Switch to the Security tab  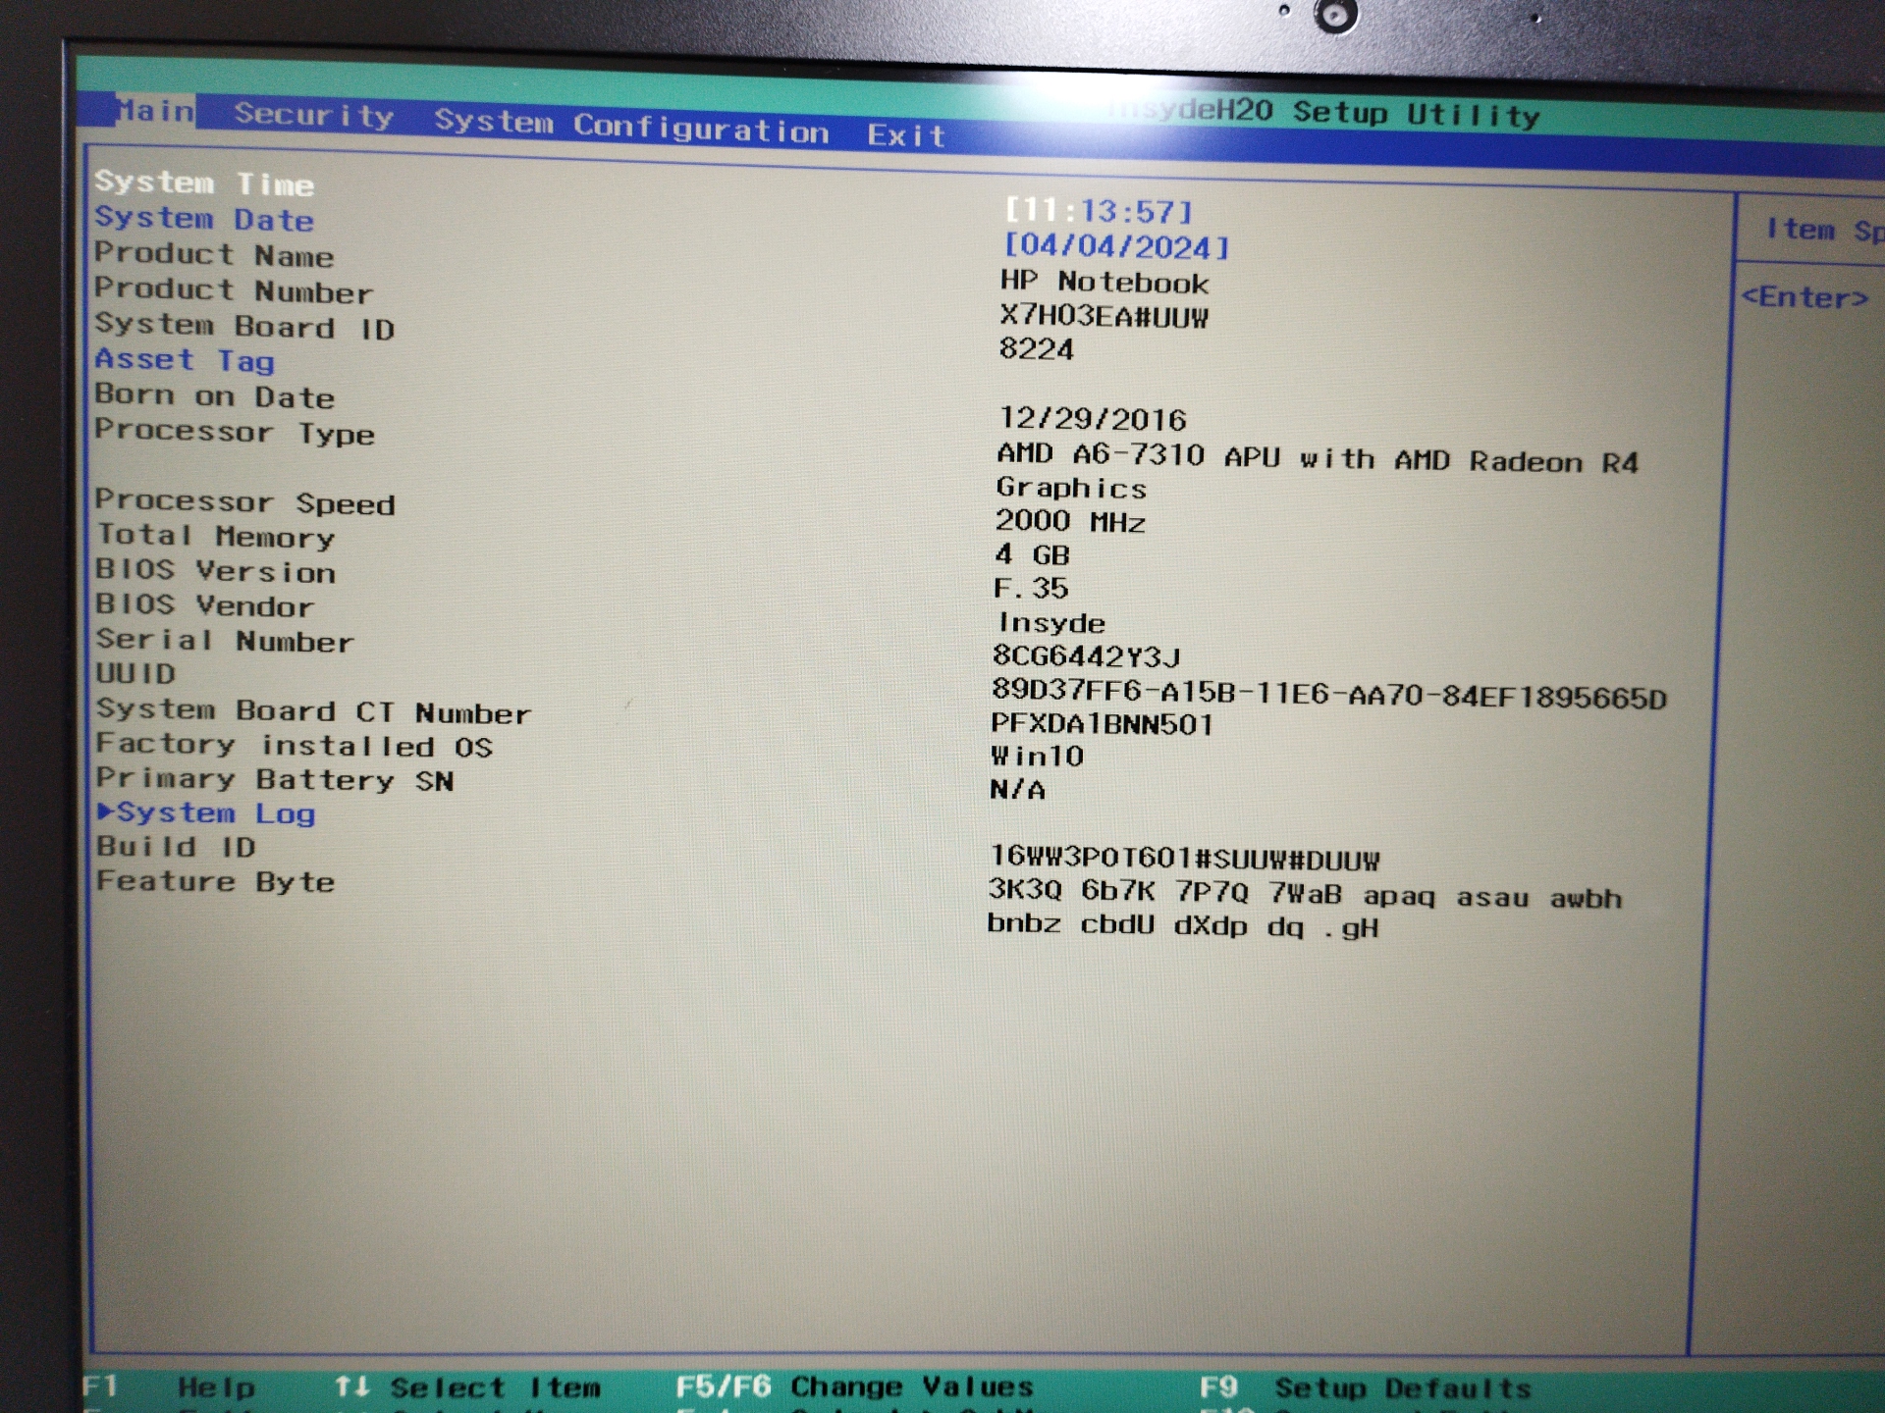[314, 116]
